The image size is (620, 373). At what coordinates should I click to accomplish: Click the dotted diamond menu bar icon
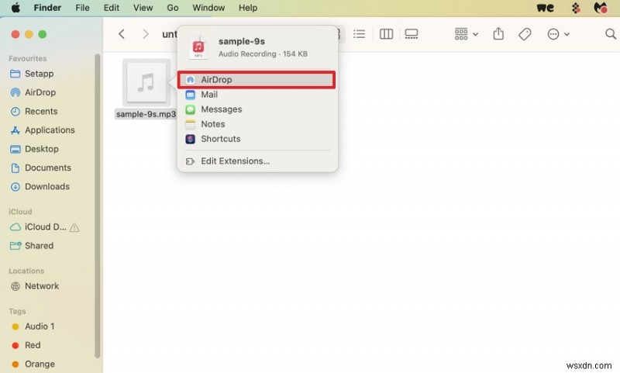576,8
